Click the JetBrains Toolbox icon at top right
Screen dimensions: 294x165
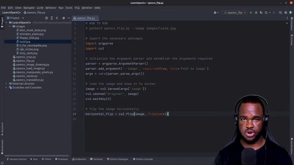pos(291,12)
